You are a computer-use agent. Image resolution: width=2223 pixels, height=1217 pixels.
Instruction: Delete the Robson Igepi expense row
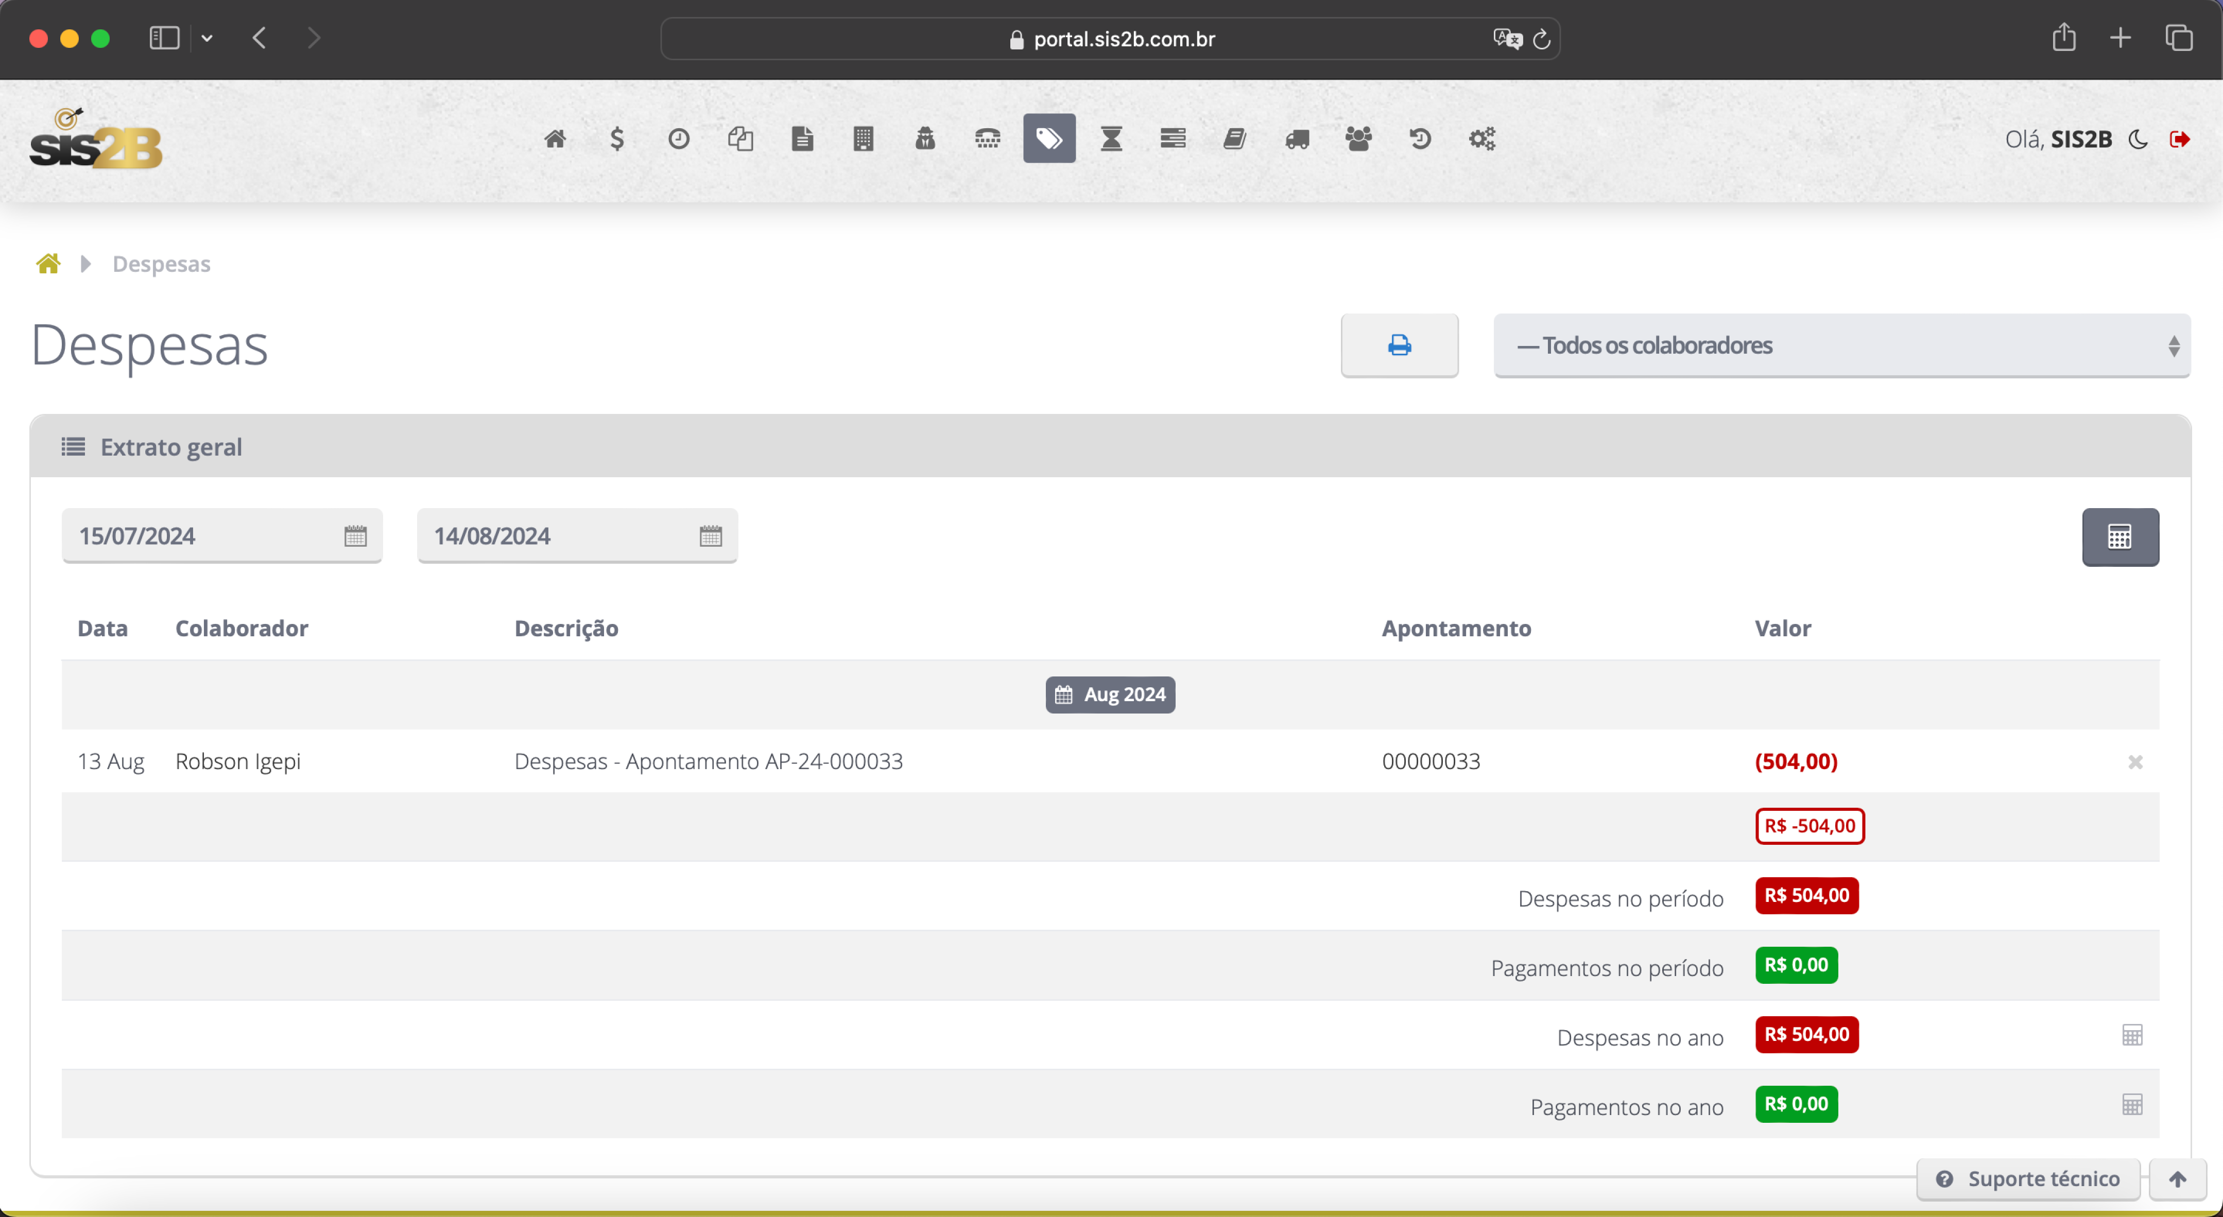(2135, 761)
